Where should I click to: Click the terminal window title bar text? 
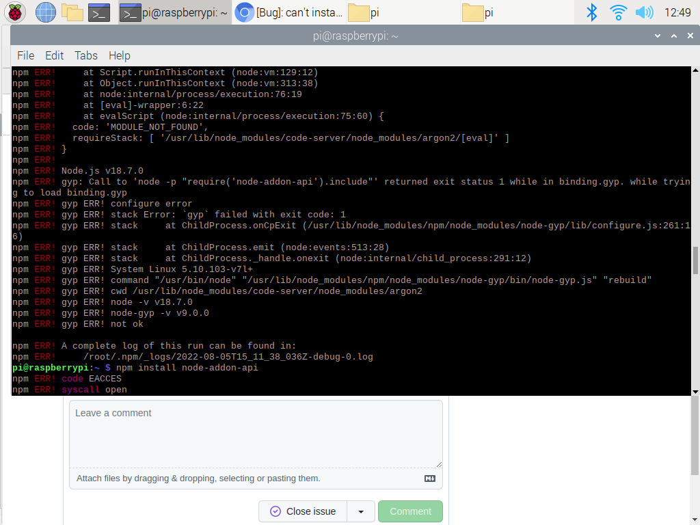[355, 36]
